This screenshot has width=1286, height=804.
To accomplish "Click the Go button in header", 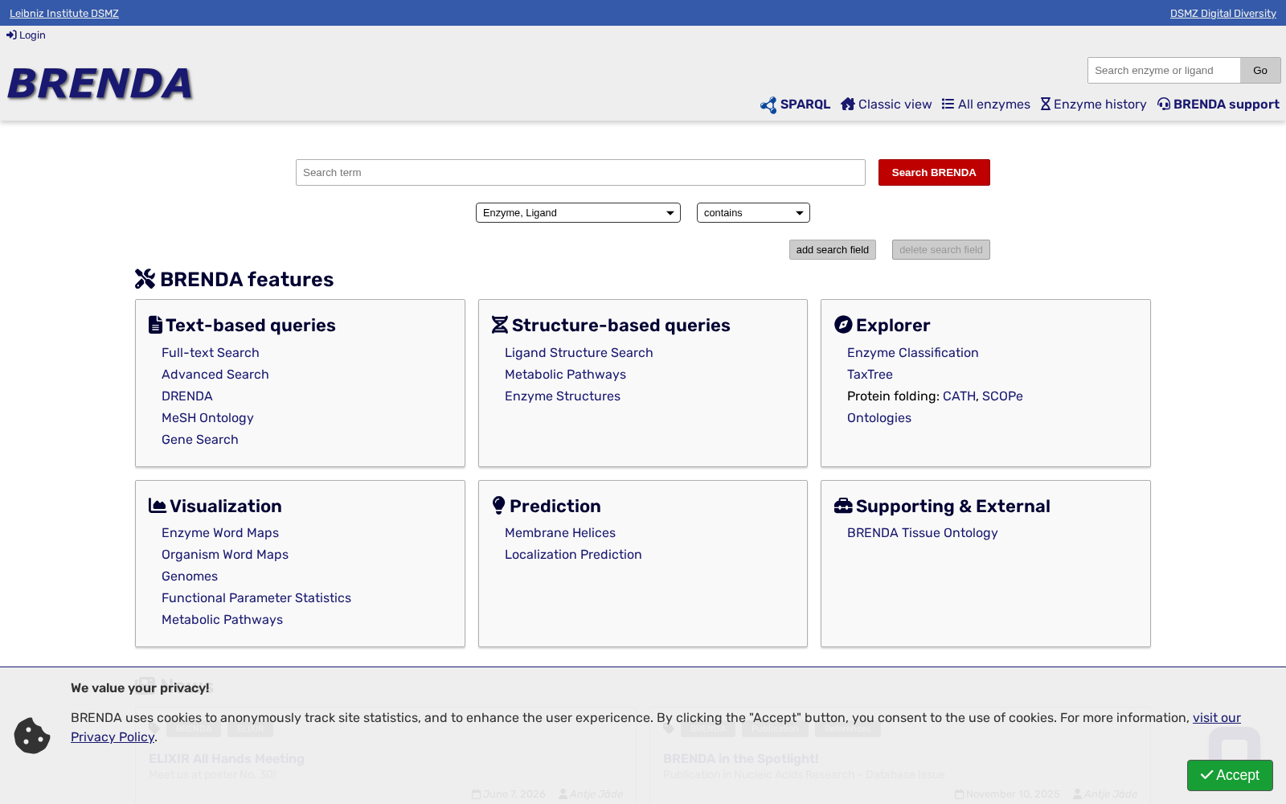I will [1260, 71].
